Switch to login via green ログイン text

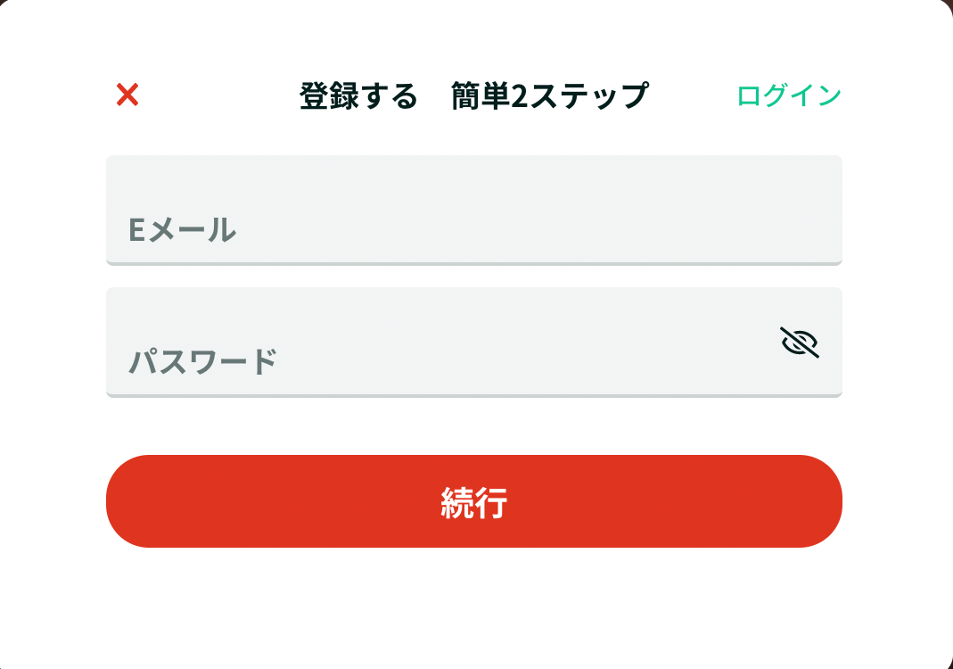[x=789, y=95]
